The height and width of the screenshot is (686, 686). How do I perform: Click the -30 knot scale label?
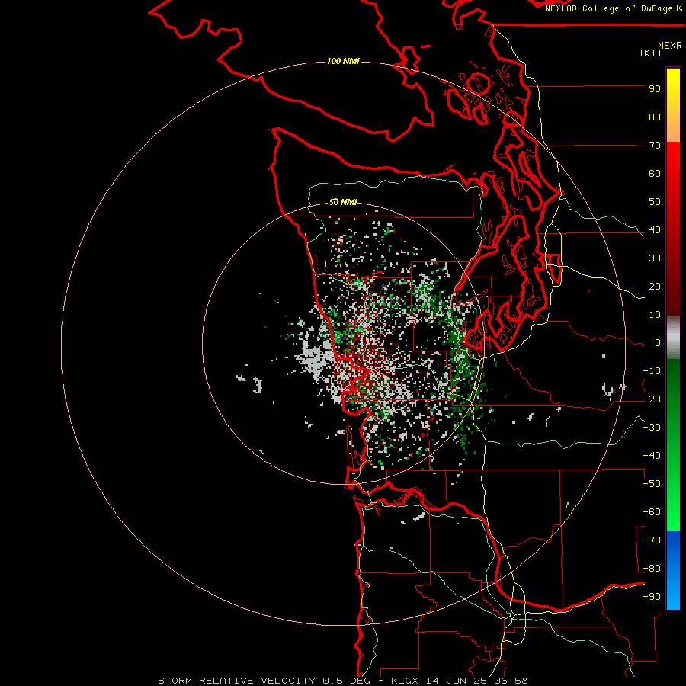click(x=652, y=428)
